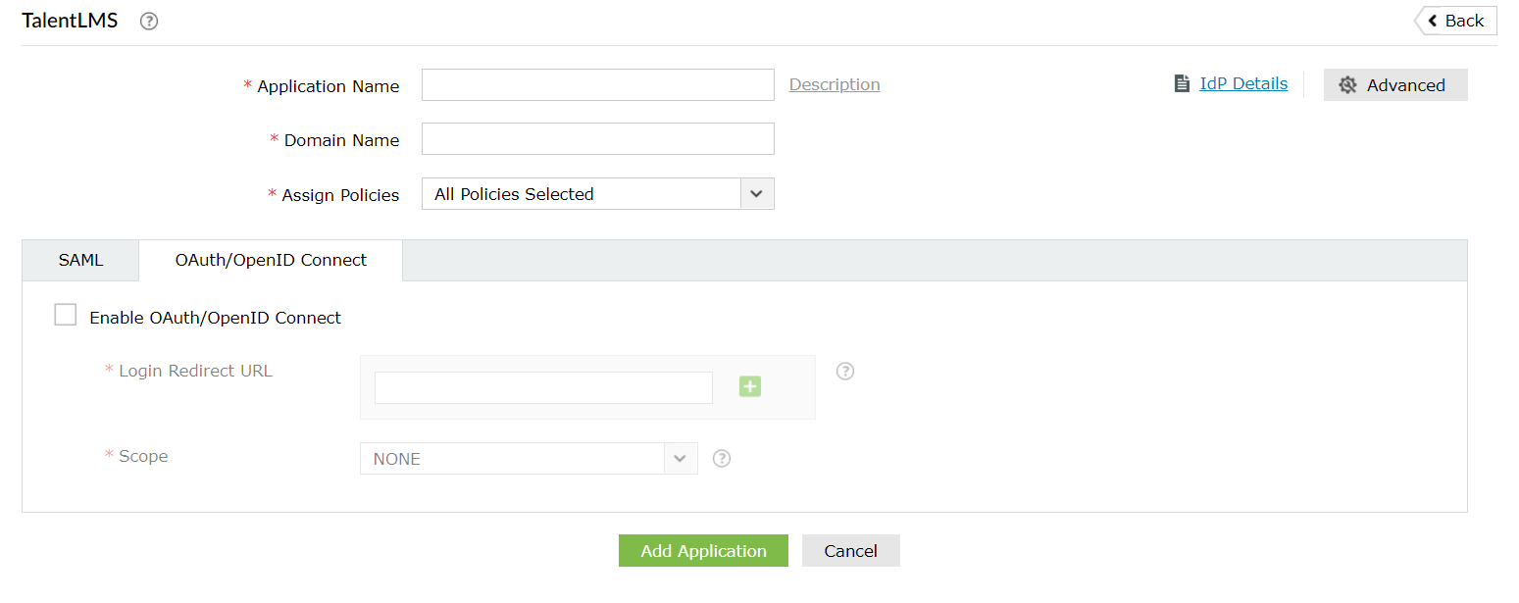
Task: Focus the Application Name input field
Action: tap(598, 85)
